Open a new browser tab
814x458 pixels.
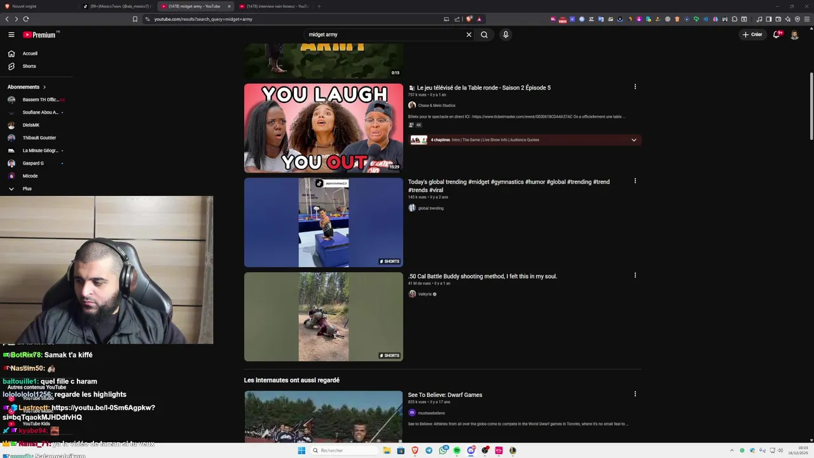pos(319,6)
